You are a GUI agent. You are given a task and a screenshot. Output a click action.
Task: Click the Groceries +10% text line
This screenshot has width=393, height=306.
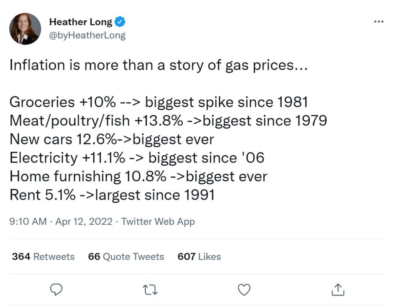(x=159, y=102)
